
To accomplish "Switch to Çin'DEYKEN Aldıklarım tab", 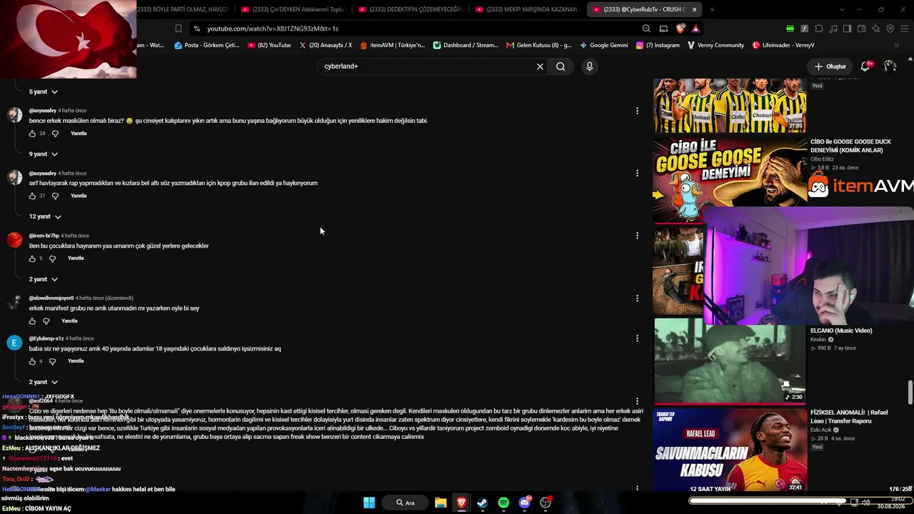I will click(292, 9).
